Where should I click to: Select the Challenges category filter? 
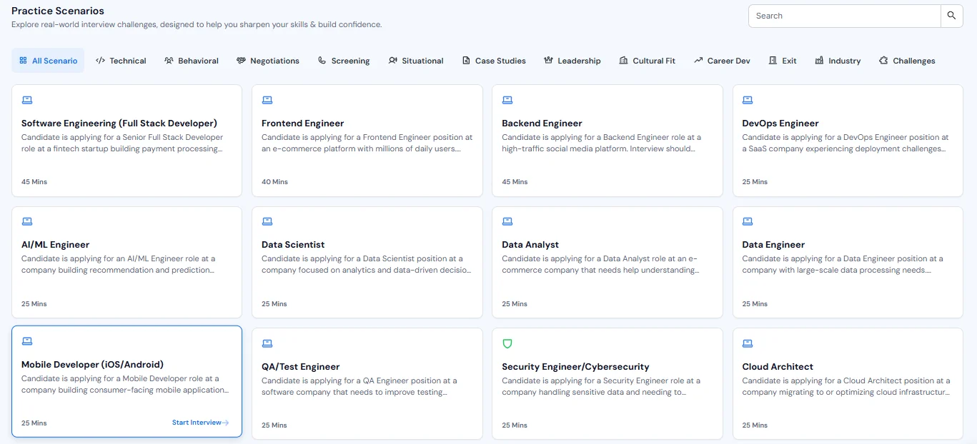coord(906,61)
